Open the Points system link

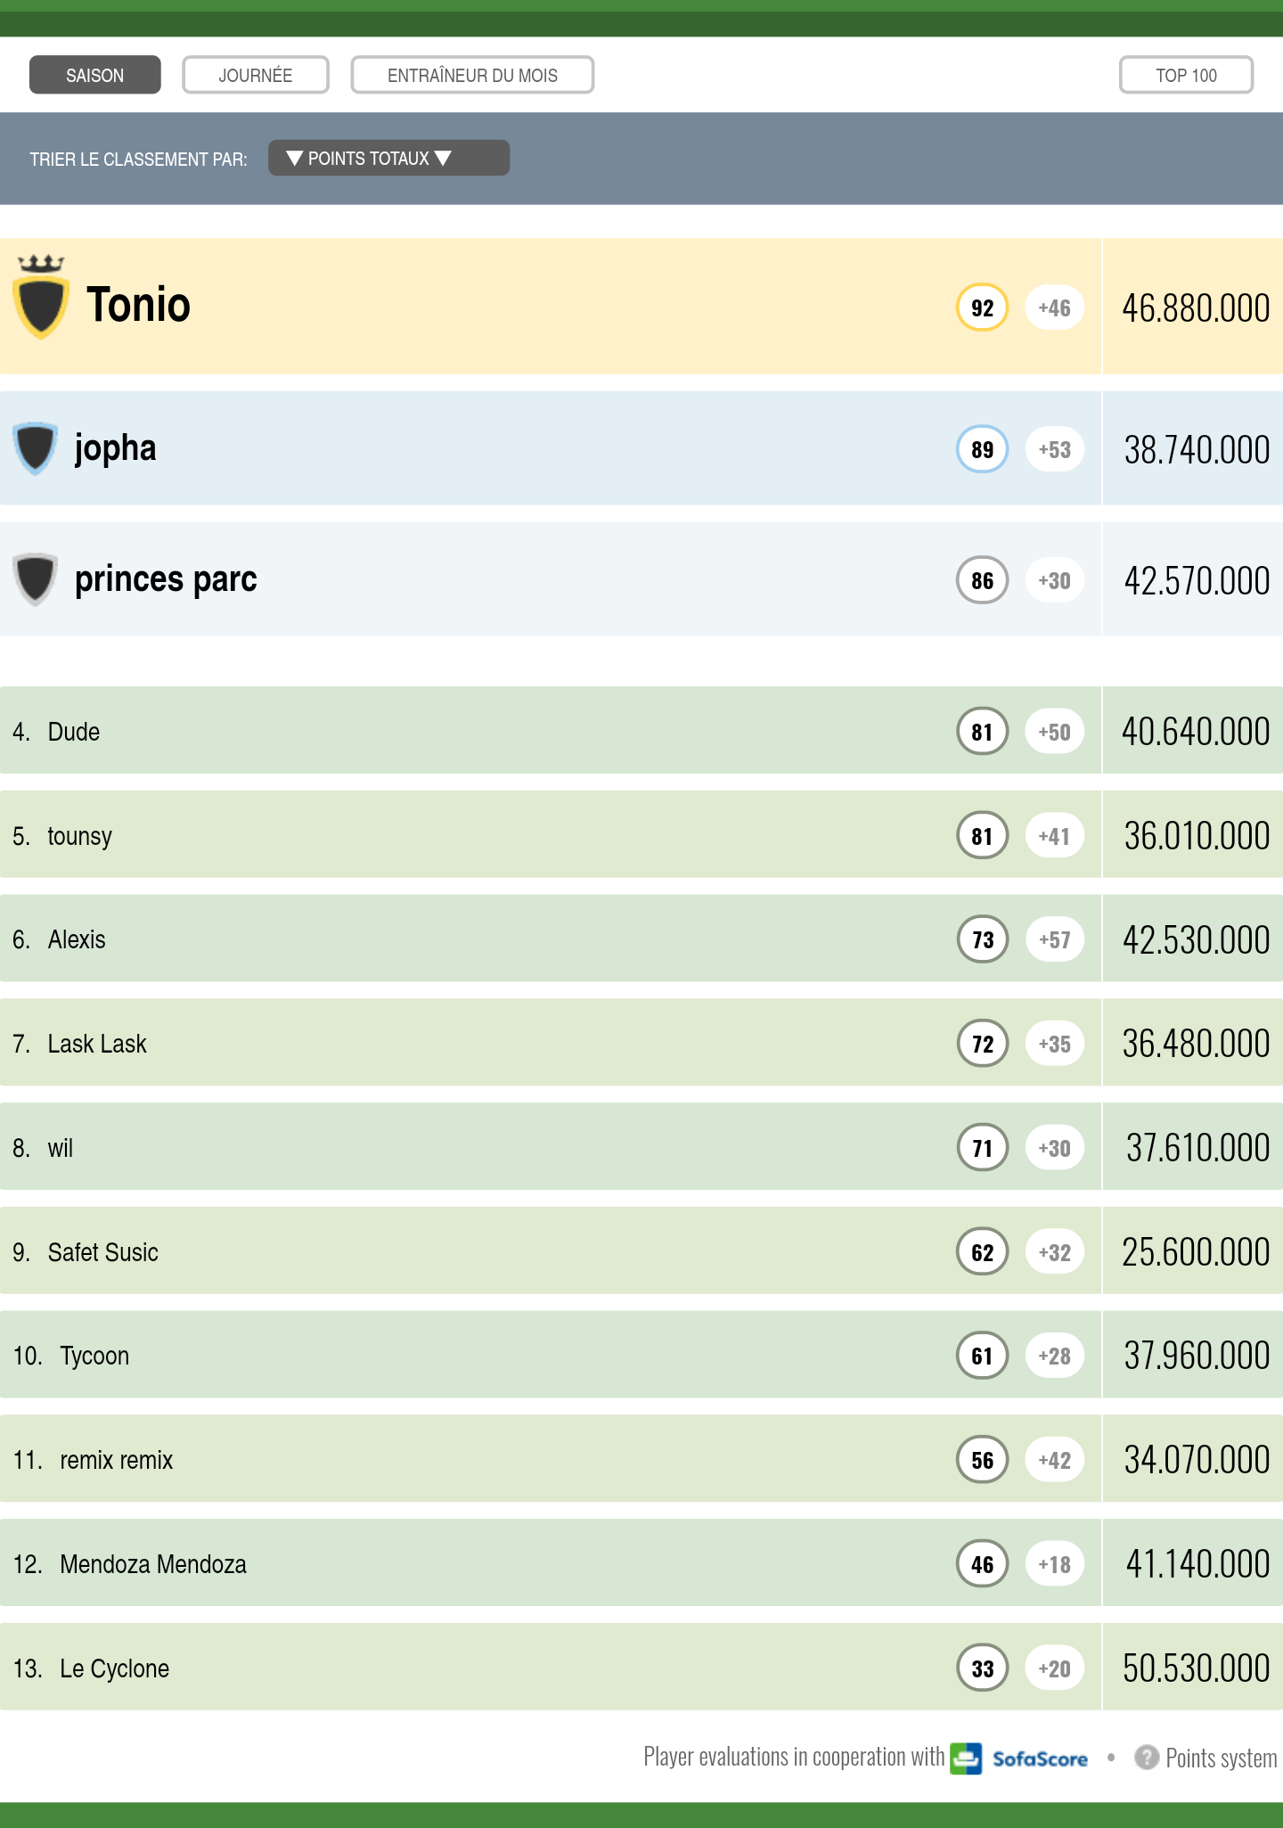[x=1221, y=1758]
